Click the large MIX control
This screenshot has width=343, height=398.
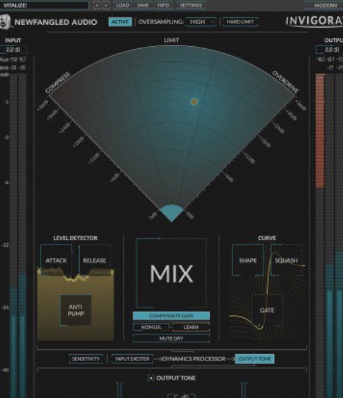tap(171, 273)
